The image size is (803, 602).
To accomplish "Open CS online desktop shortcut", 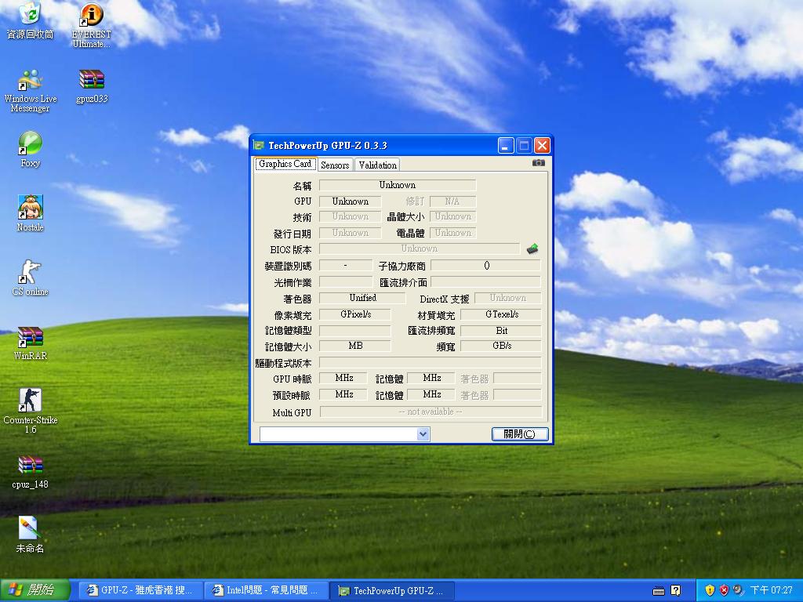I will click(x=30, y=273).
